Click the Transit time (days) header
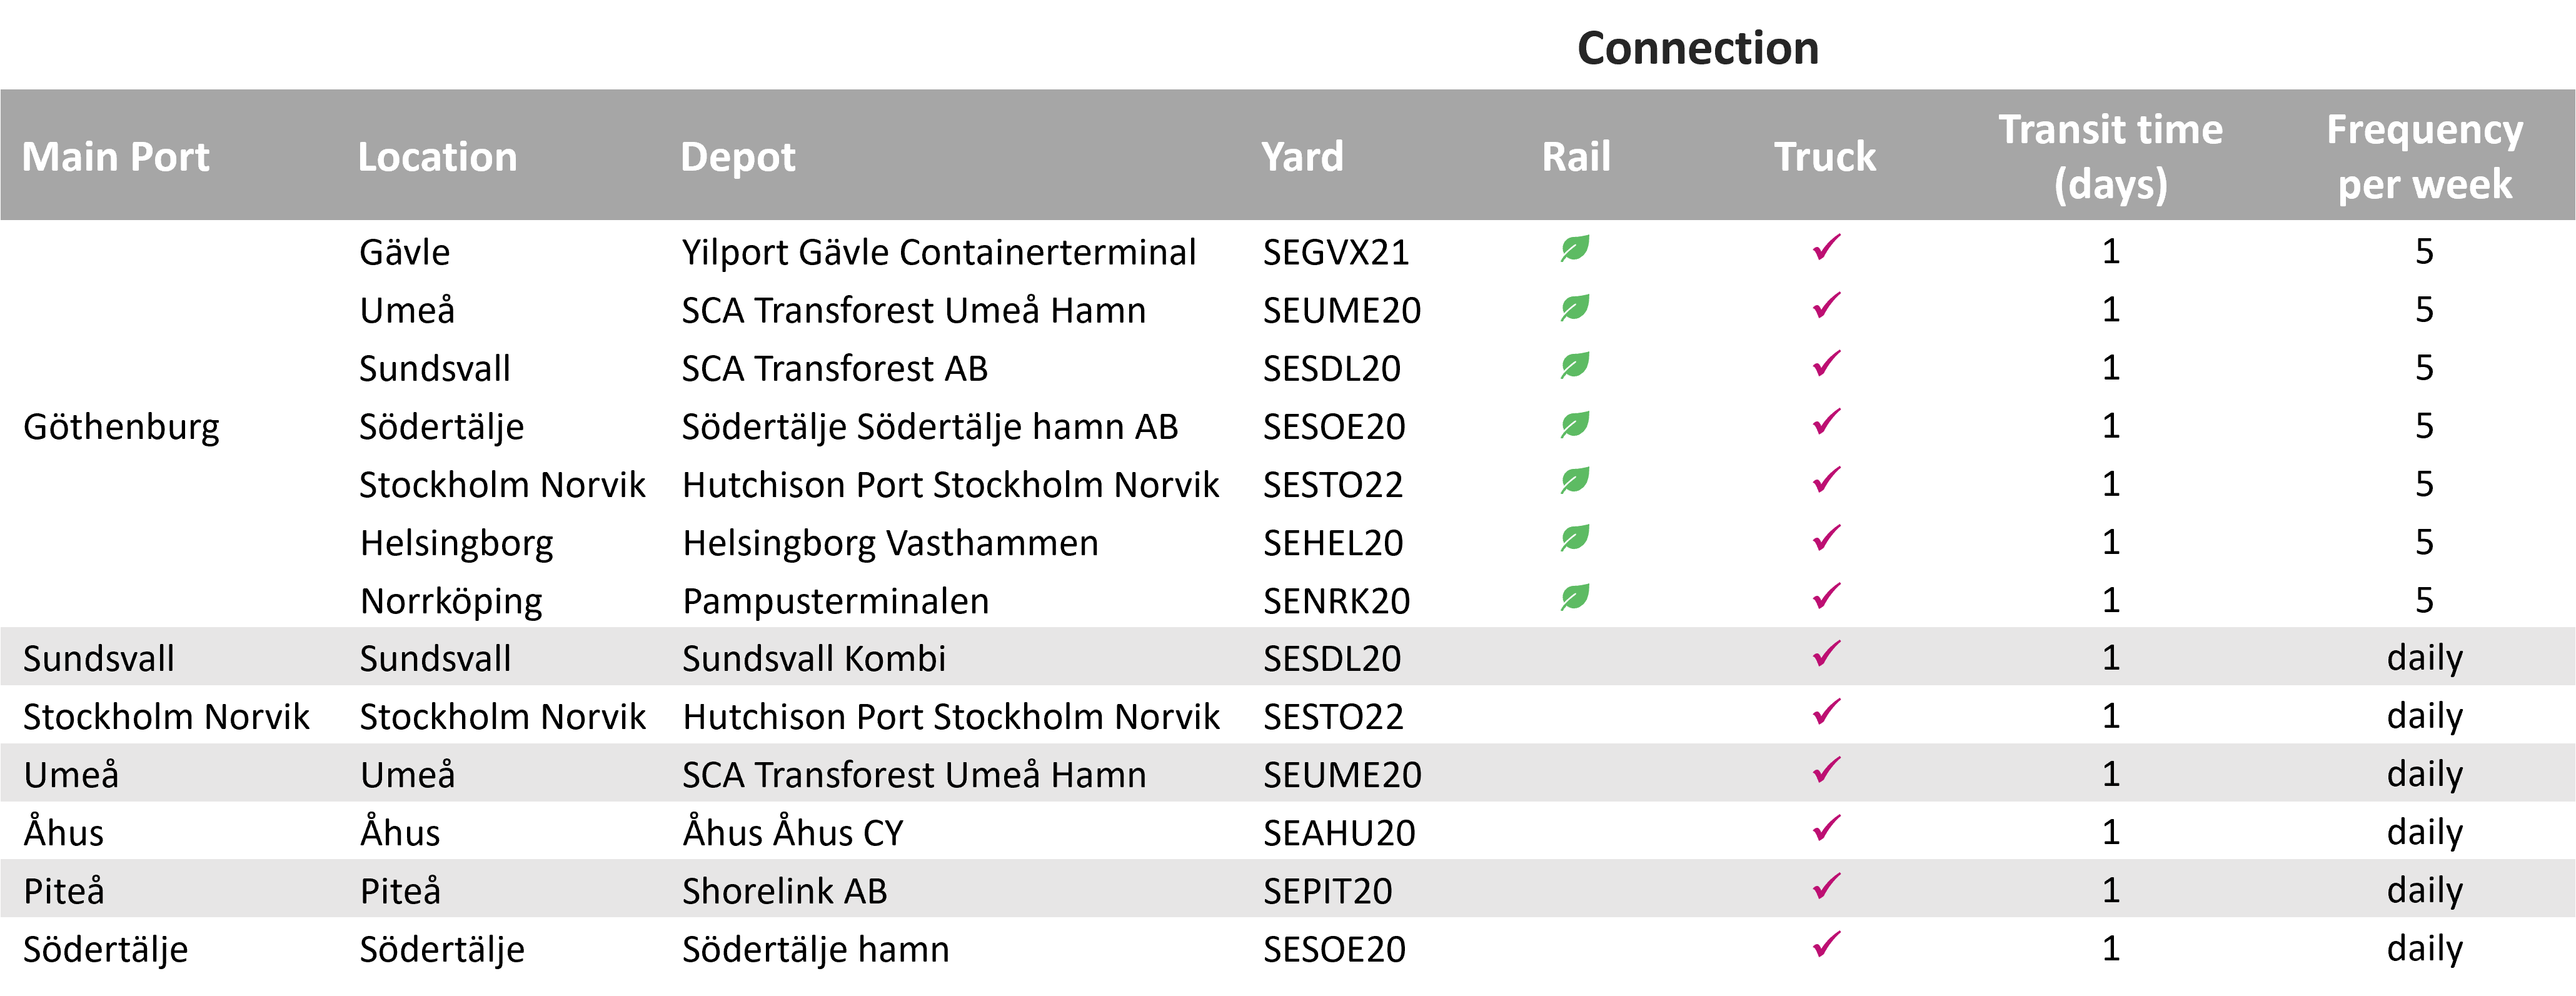Image resolution: width=2576 pixels, height=996 pixels. pyautogui.click(x=2110, y=157)
